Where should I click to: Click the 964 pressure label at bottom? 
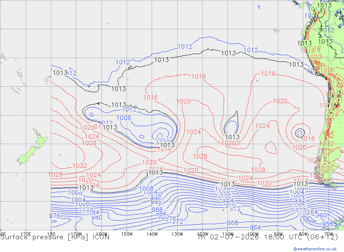255,227
